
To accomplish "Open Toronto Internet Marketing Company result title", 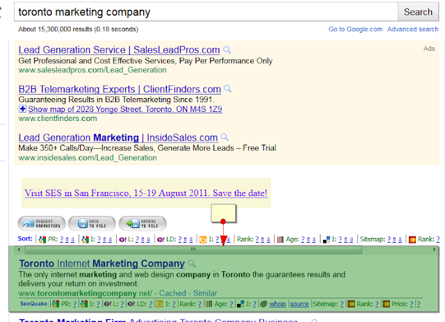I will point(102,264).
